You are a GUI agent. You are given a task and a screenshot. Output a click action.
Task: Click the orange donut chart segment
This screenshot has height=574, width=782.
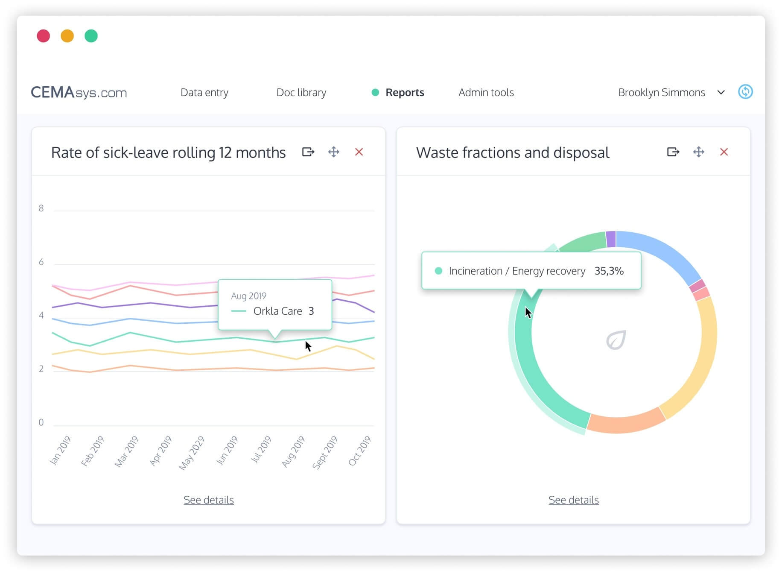(x=625, y=423)
